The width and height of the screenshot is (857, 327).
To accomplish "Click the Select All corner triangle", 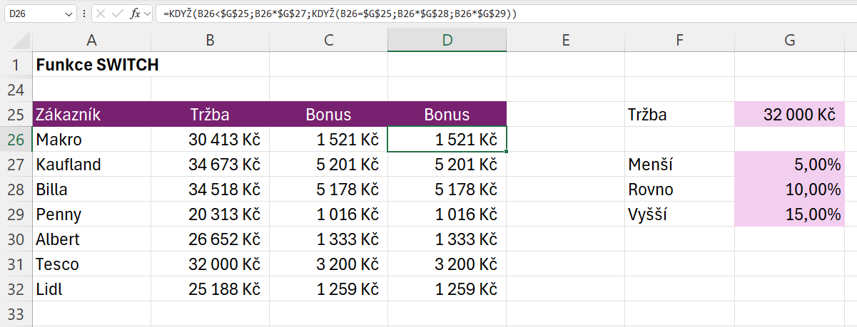I will [x=16, y=41].
